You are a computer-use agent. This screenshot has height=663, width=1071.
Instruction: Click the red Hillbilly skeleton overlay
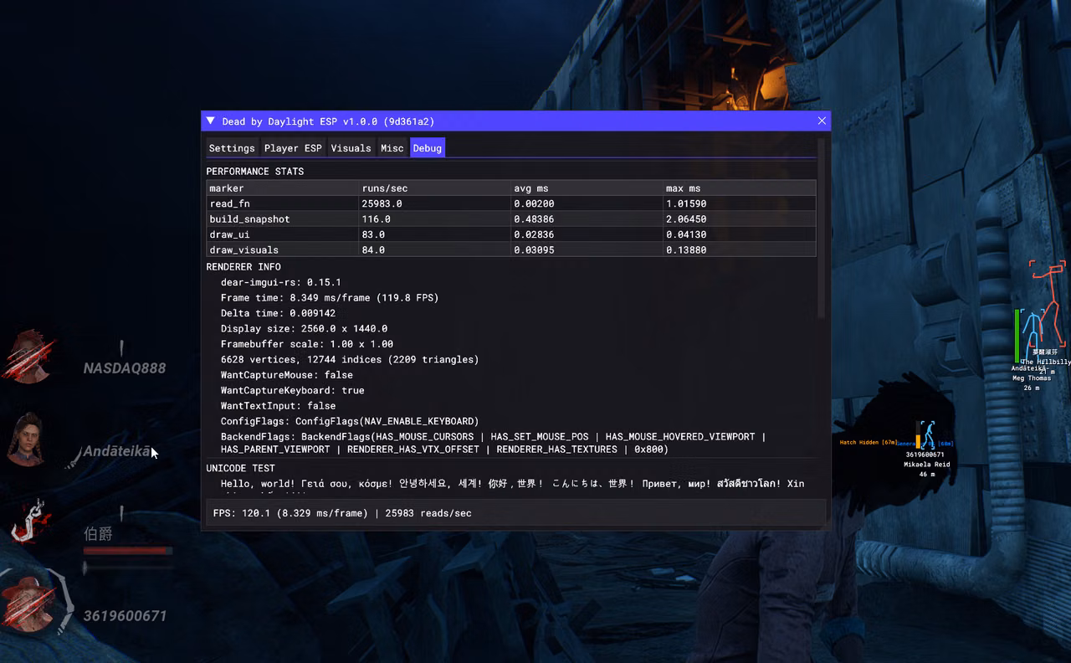[x=1048, y=302]
